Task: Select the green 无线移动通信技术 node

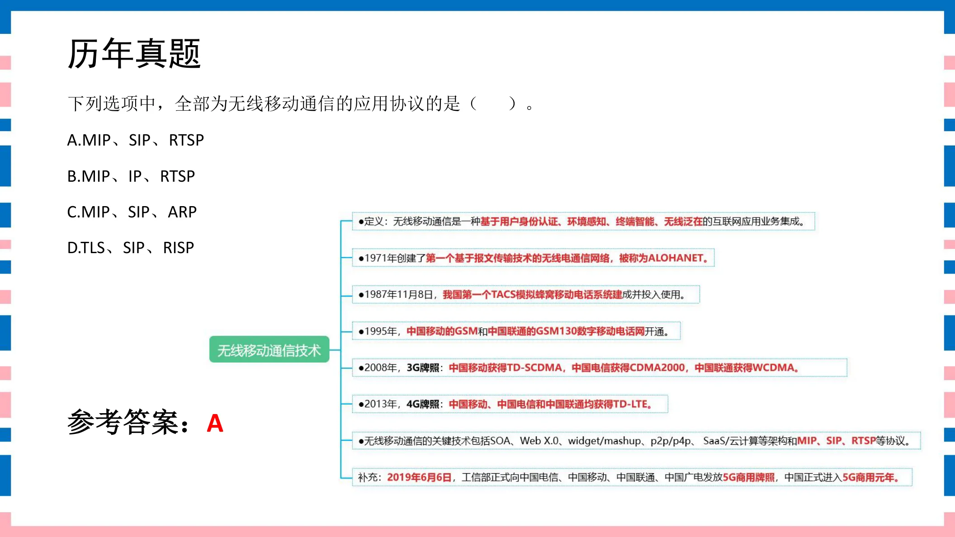Action: [x=269, y=349]
